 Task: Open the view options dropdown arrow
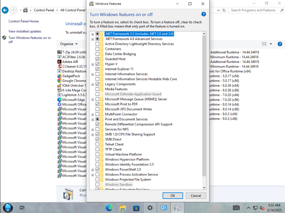[271, 44]
